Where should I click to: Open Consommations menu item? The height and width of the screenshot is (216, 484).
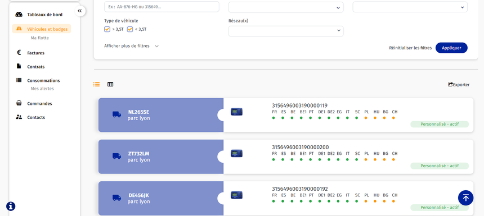[x=43, y=80]
